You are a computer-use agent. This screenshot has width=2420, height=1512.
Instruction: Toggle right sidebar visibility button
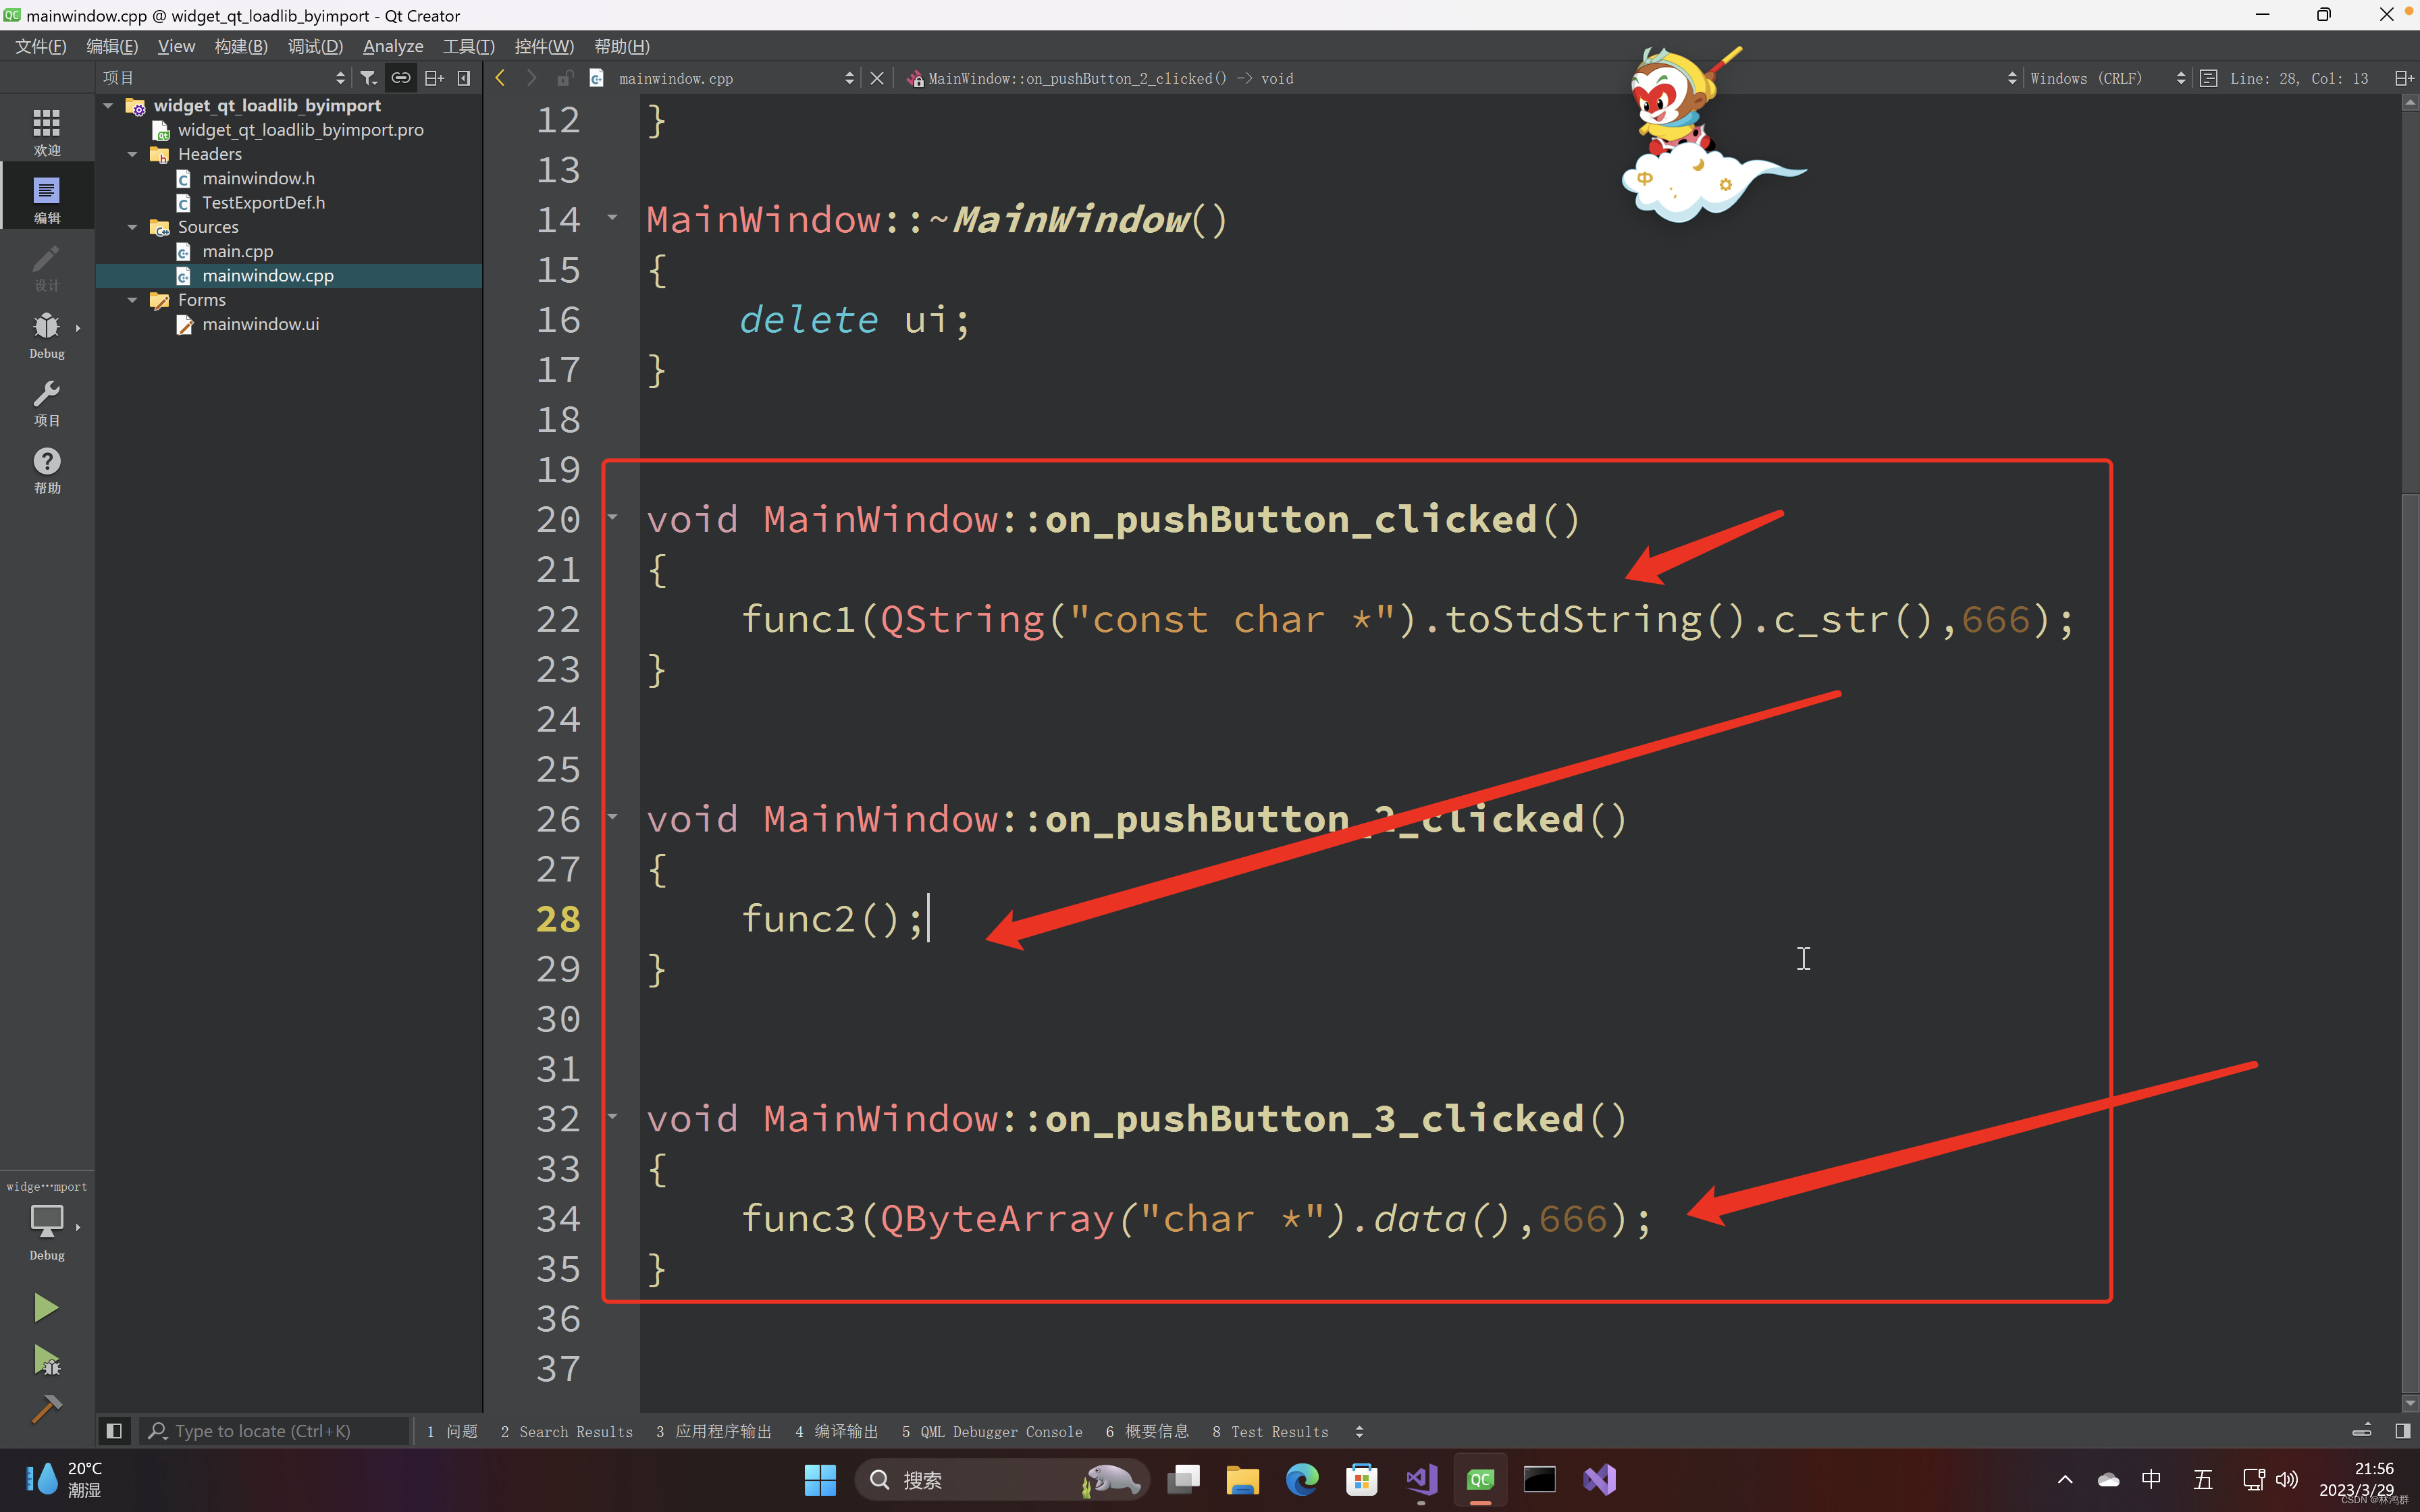click(2402, 1431)
